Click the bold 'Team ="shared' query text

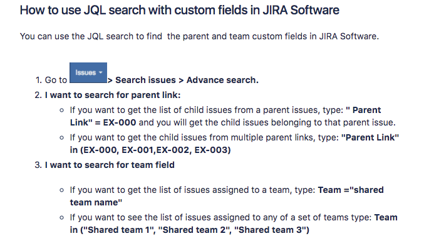(x=351, y=190)
